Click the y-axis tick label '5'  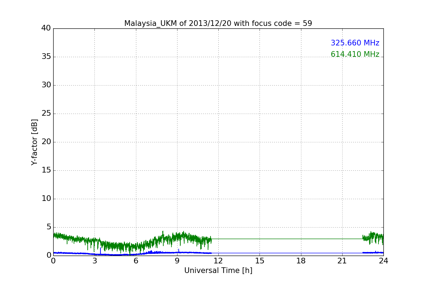49,227
